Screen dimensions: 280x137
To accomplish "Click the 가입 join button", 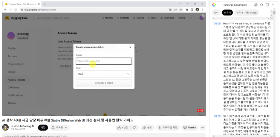I will [43, 128].
